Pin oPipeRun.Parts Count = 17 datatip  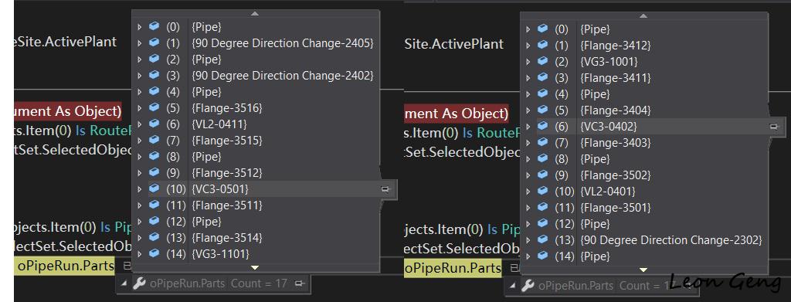pyautogui.click(x=300, y=283)
